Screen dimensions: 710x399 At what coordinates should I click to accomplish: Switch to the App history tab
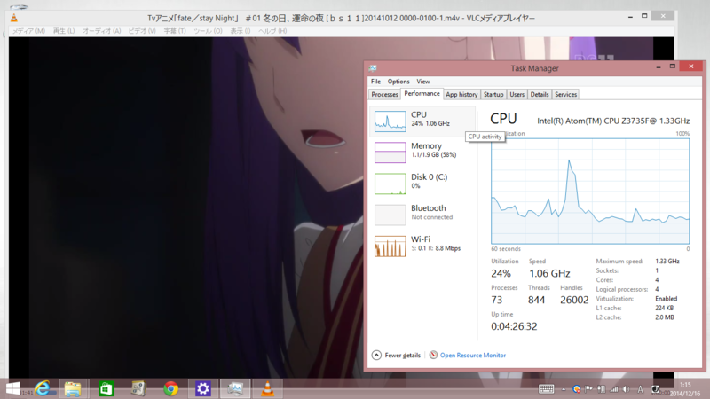[x=461, y=94]
